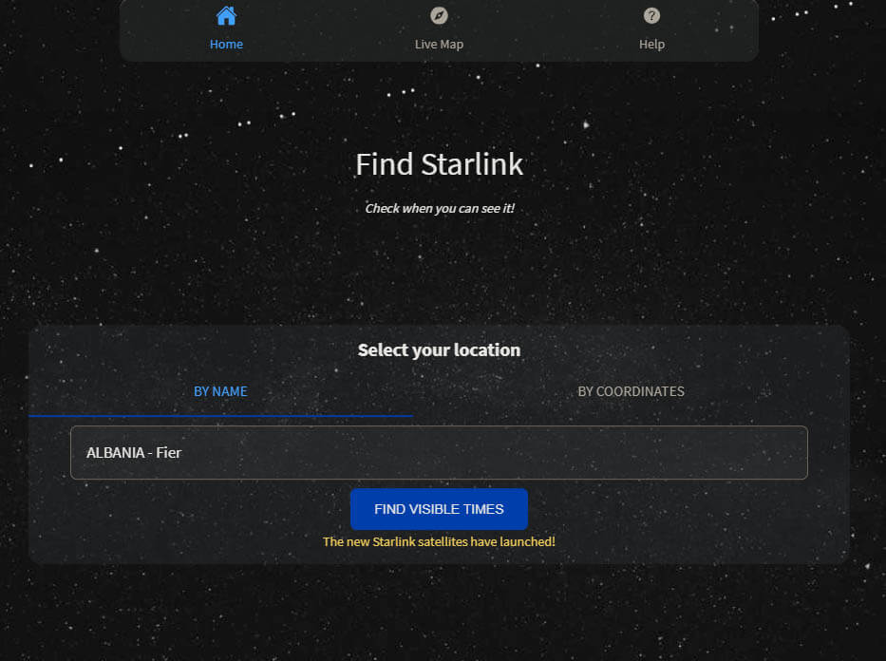Viewport: 886px width, 661px height.
Task: Click the 'Select your location' heading
Action: 439,350
